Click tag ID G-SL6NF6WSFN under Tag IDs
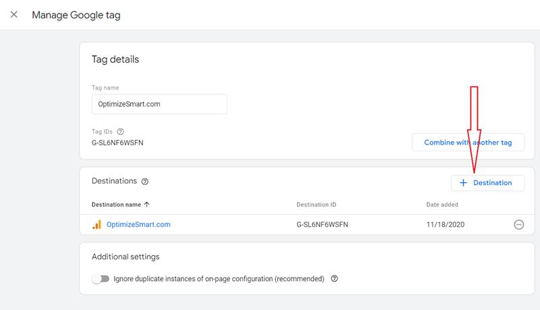Screen dimensions: 540x310 click(x=117, y=143)
